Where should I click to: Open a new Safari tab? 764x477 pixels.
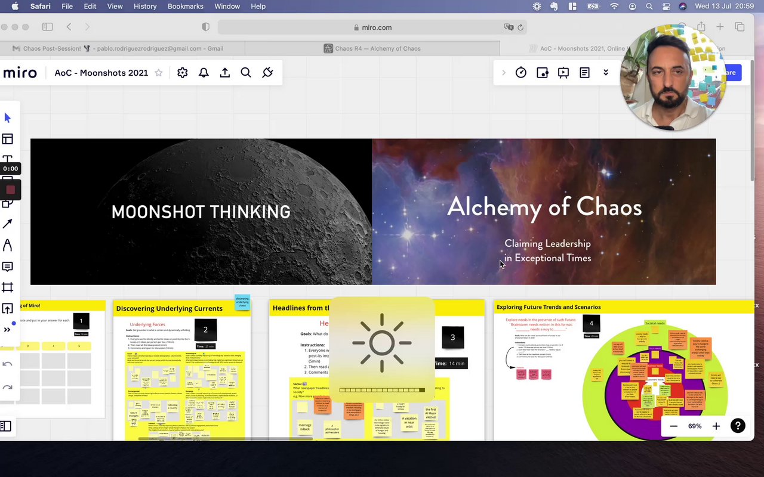720,27
